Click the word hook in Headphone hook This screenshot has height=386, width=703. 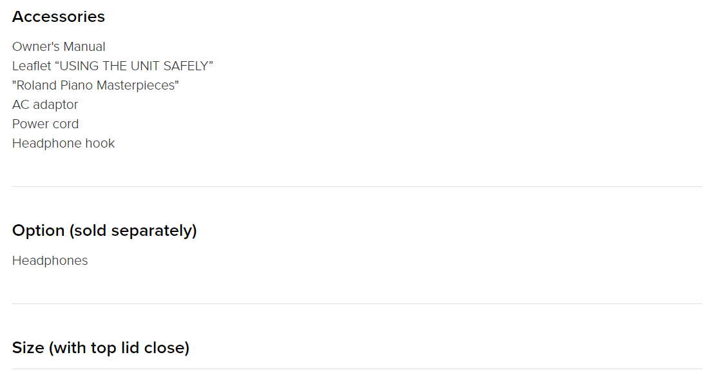pyautogui.click(x=100, y=144)
